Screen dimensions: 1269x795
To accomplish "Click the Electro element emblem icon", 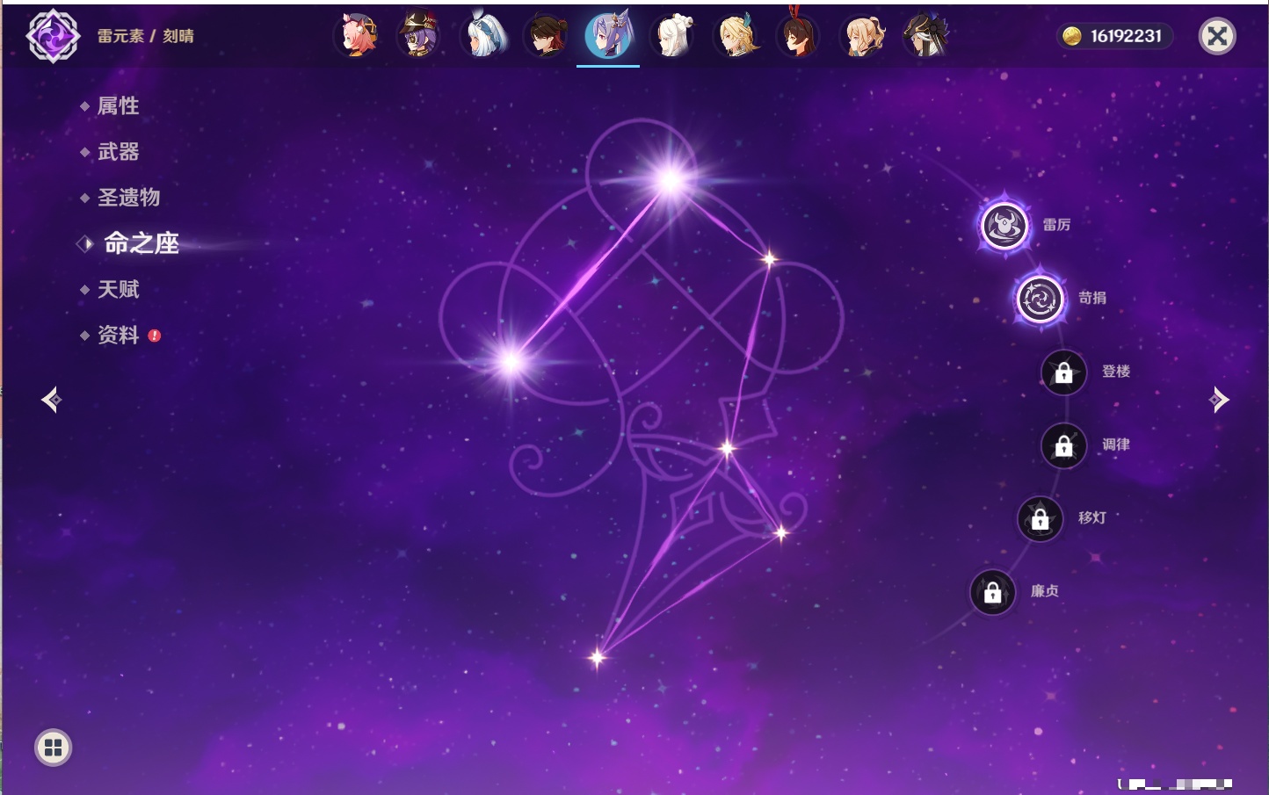I will point(53,36).
